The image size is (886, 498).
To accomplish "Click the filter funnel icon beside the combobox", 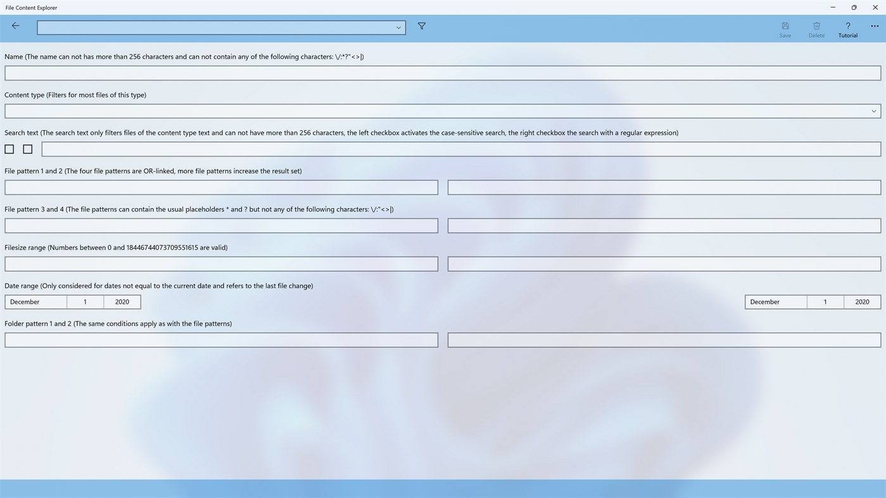I will (421, 26).
